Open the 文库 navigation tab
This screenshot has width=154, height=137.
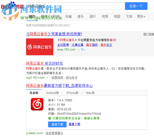[129, 16]
